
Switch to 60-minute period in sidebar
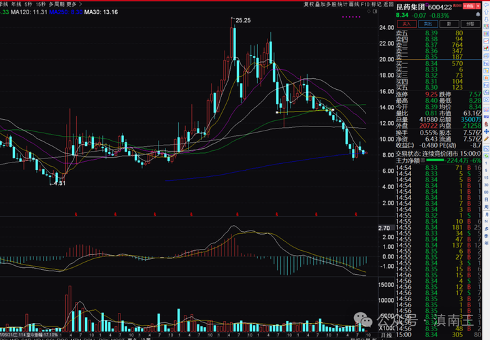486,192
